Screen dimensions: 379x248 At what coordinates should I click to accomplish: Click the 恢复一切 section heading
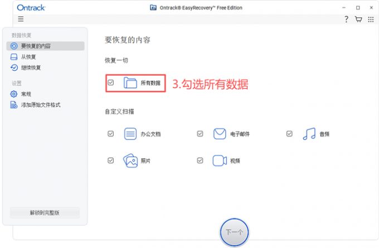[116, 60]
